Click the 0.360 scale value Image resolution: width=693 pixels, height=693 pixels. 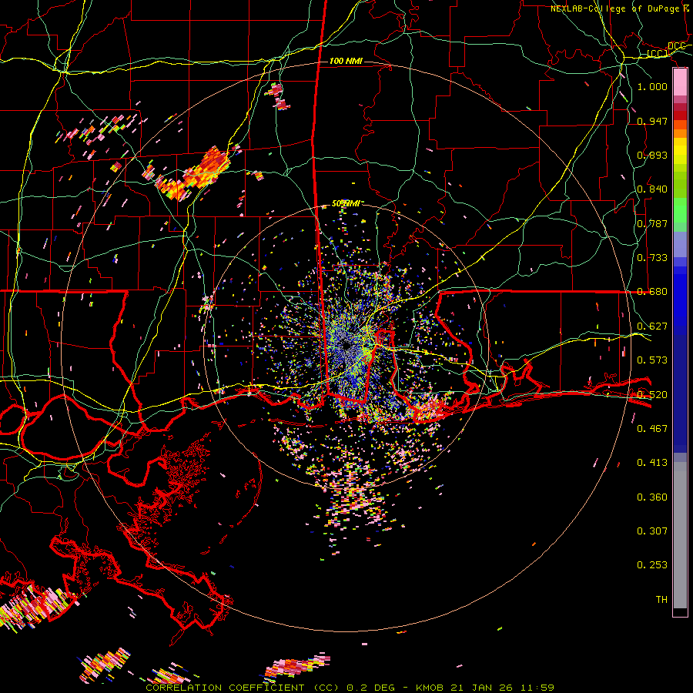(652, 497)
